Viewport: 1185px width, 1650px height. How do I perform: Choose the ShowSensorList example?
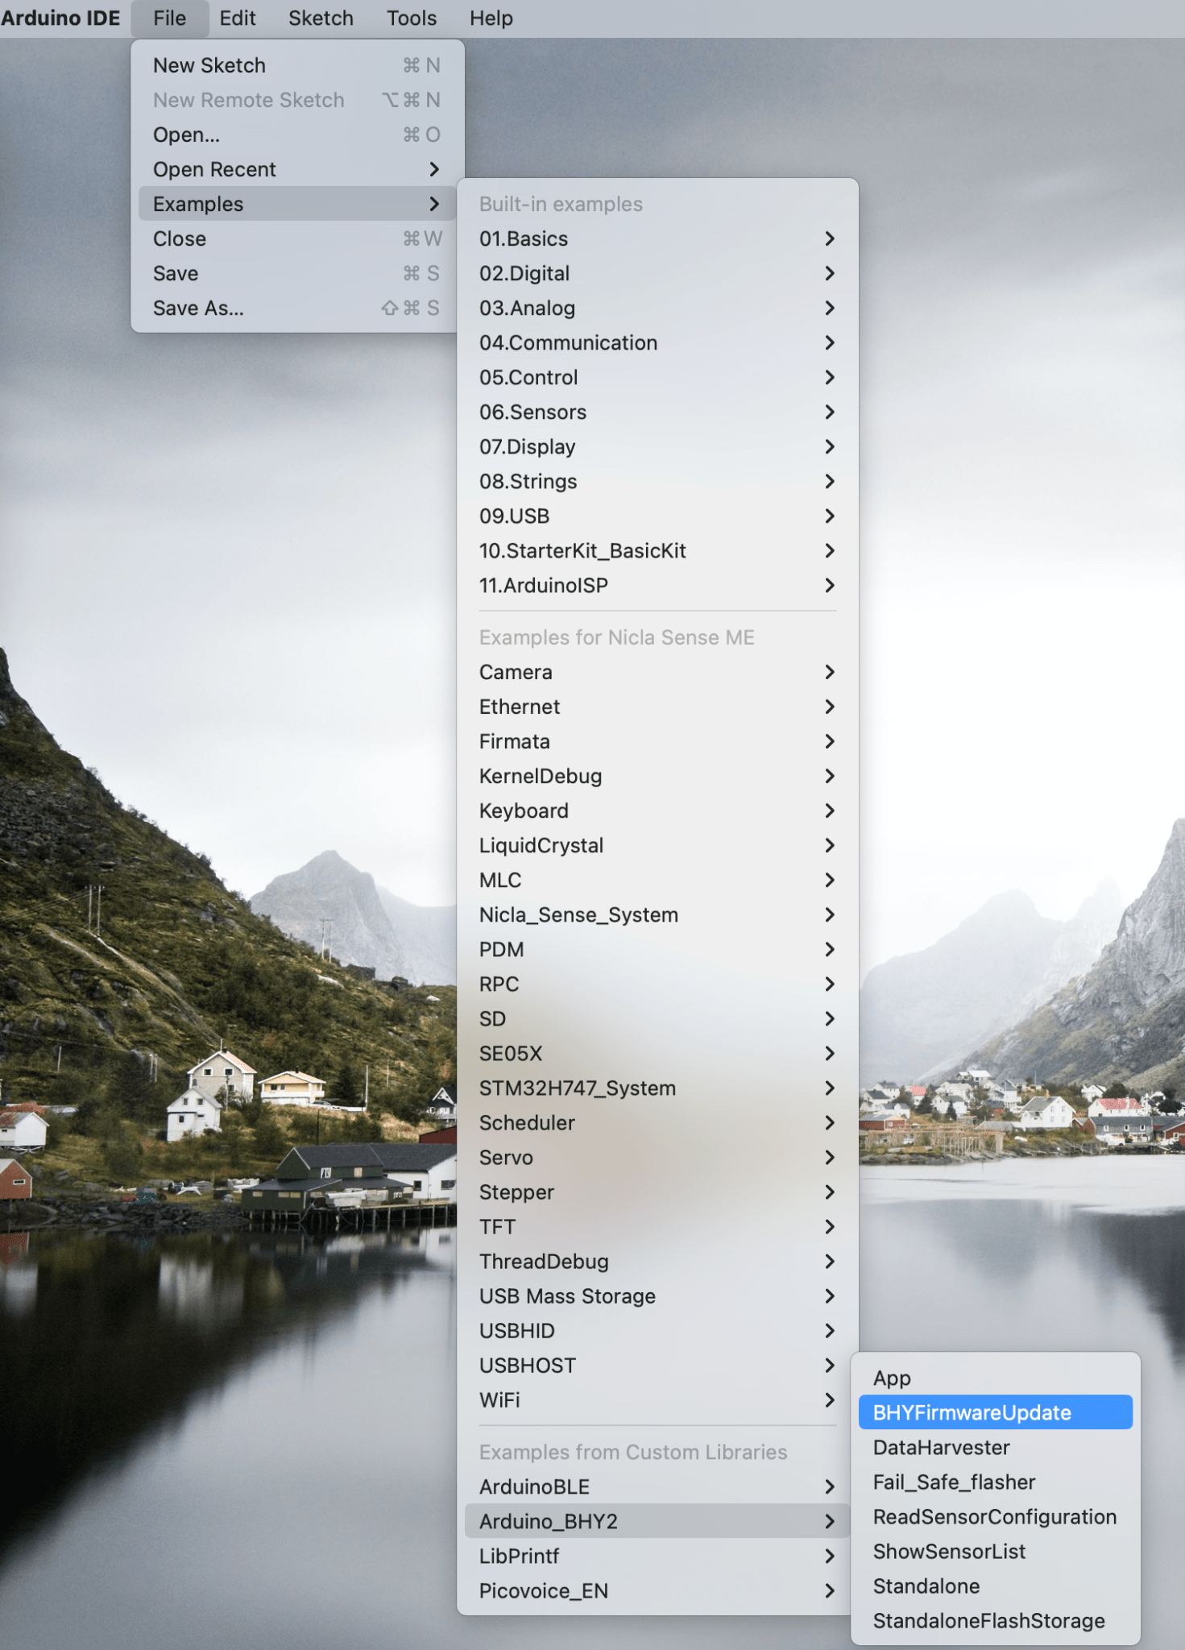(x=995, y=1551)
